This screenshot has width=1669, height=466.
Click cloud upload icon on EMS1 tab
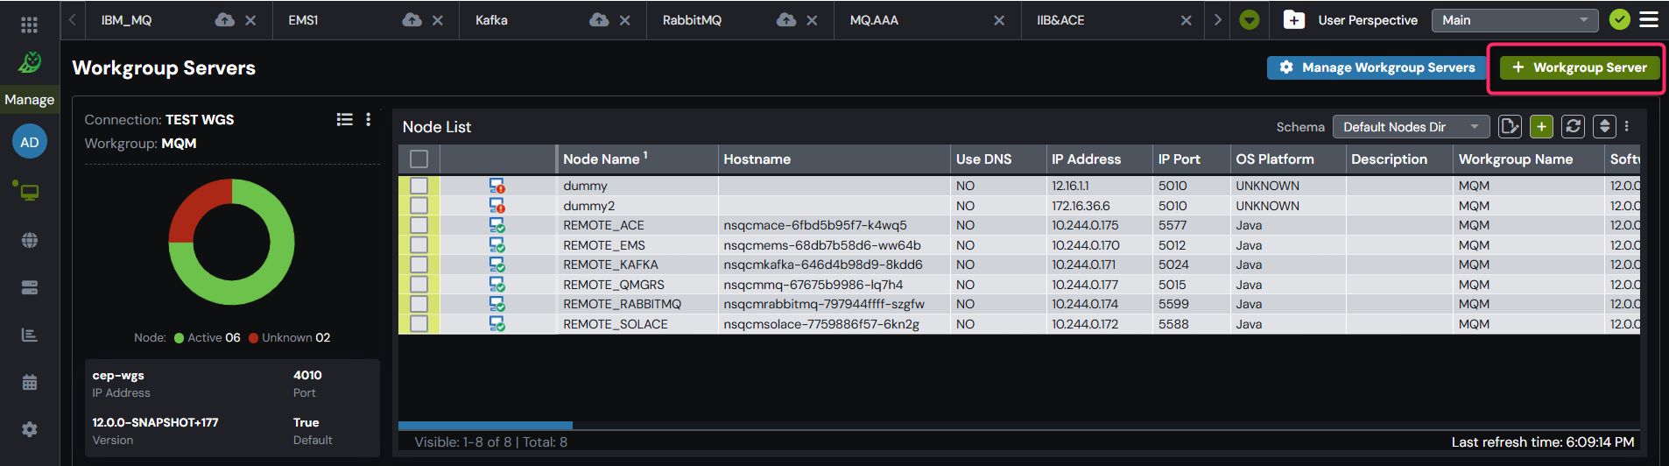412,19
